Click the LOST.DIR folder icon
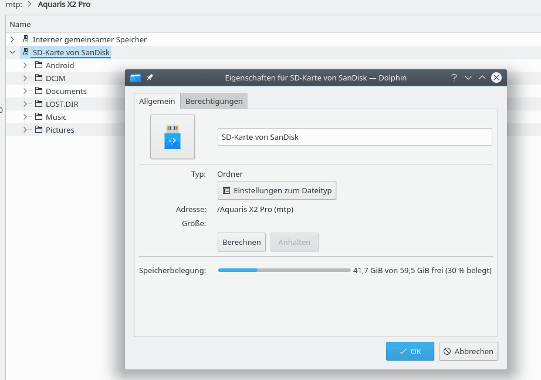Screen dimensions: 541x380 [x=39, y=104]
